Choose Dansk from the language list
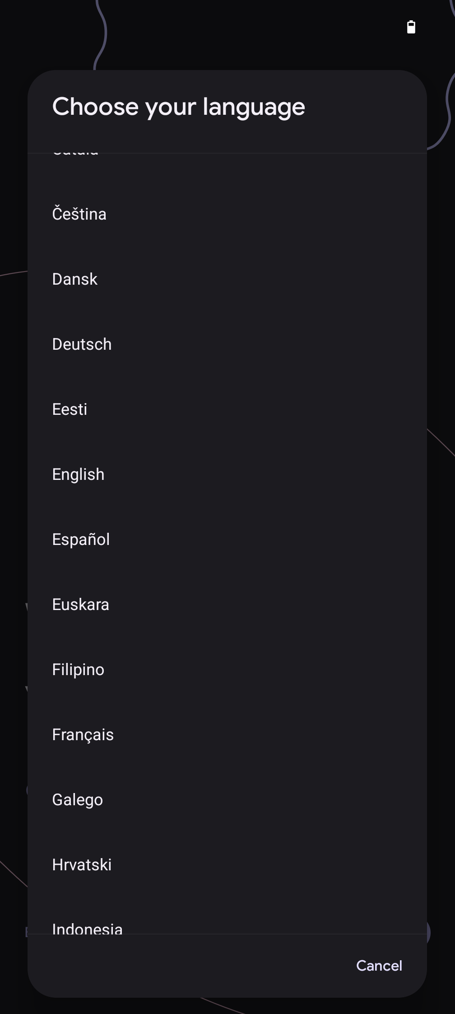This screenshot has width=455, height=1014. click(x=75, y=279)
